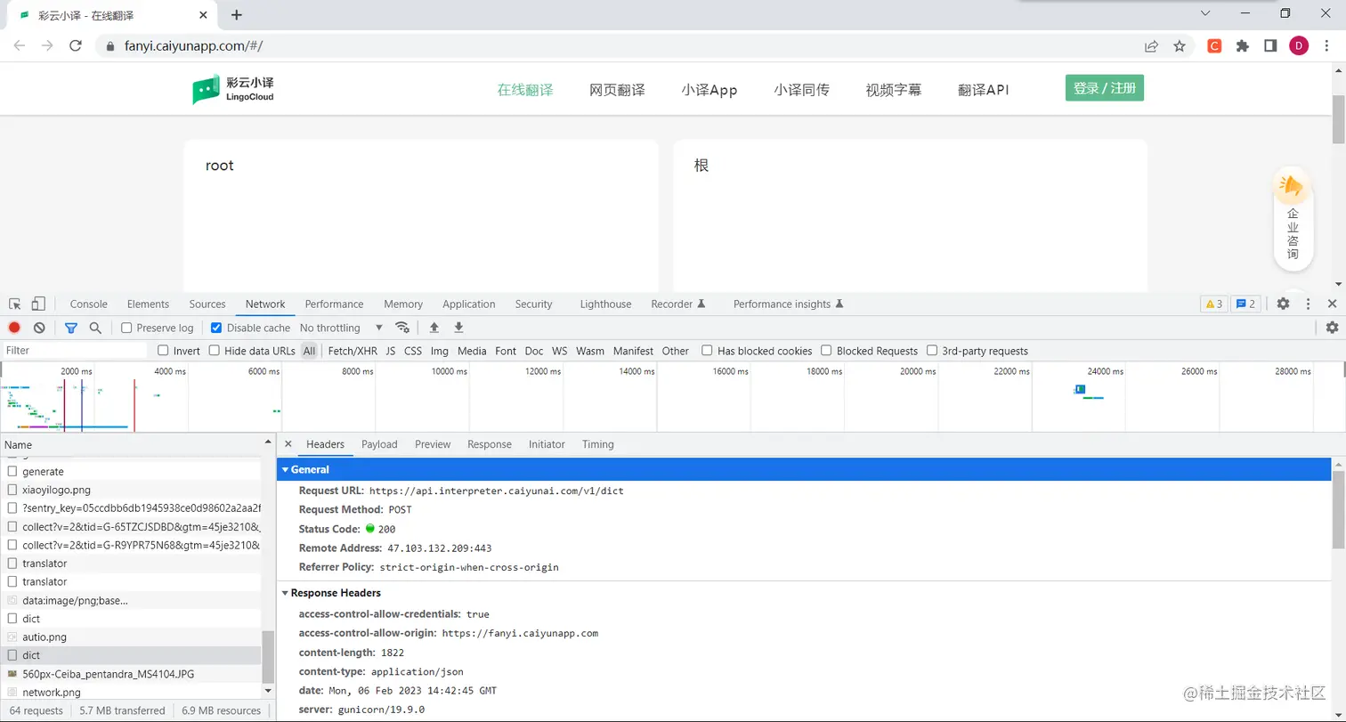Filter requests by Img type
Viewport: 1346px width, 722px height.
[440, 351]
